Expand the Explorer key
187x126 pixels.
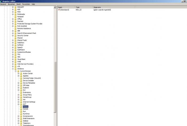point(18,88)
